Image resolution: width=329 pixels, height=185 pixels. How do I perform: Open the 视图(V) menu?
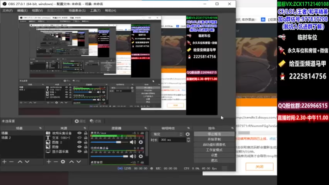point(37,11)
